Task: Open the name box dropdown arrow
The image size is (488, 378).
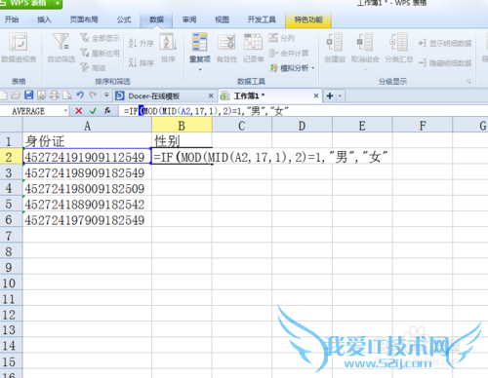Action: coord(65,111)
